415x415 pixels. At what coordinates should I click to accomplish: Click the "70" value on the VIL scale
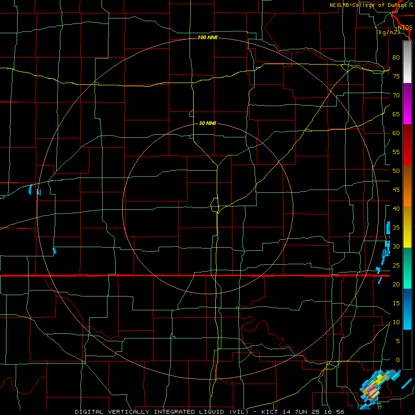396,95
